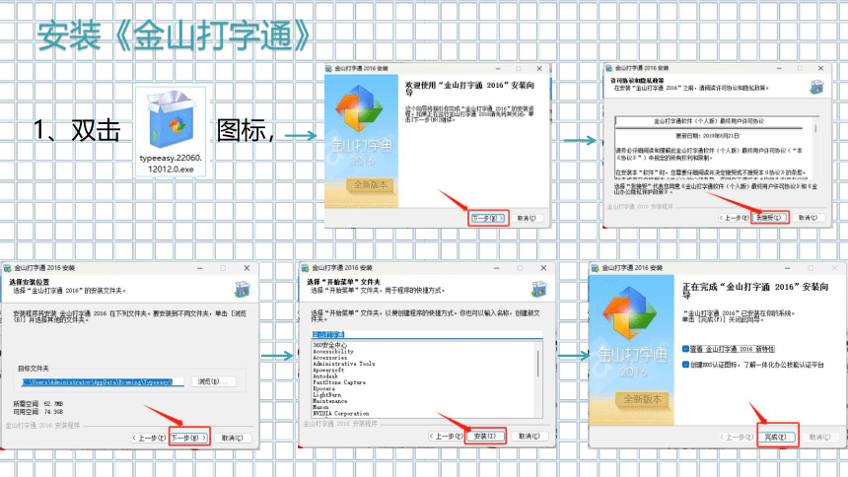
Task: Click the installer box icon in the license window header
Action: point(816,87)
